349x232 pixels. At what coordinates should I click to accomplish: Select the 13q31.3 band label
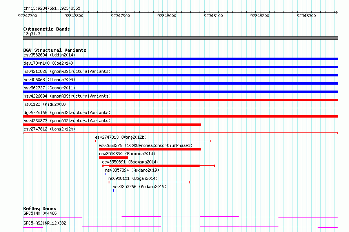click(x=32, y=34)
